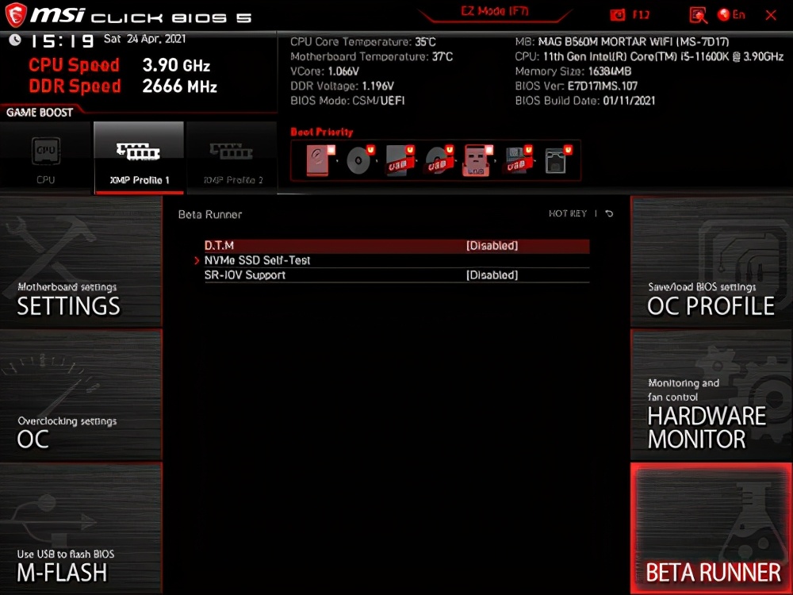Viewport: 793px width, 595px height.
Task: Click the DDR Voltage 1.196V reading
Action: click(x=342, y=86)
